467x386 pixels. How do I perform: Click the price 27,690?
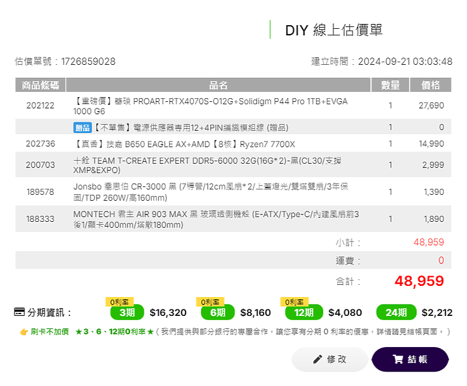[431, 105]
